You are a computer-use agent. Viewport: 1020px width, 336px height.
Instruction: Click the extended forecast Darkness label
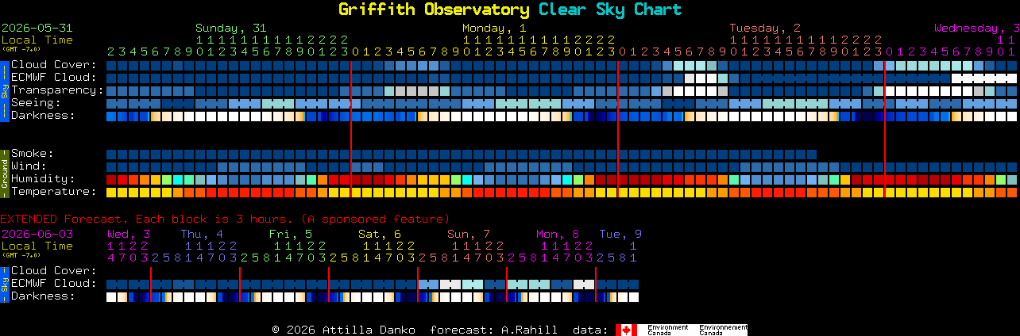pos(43,296)
